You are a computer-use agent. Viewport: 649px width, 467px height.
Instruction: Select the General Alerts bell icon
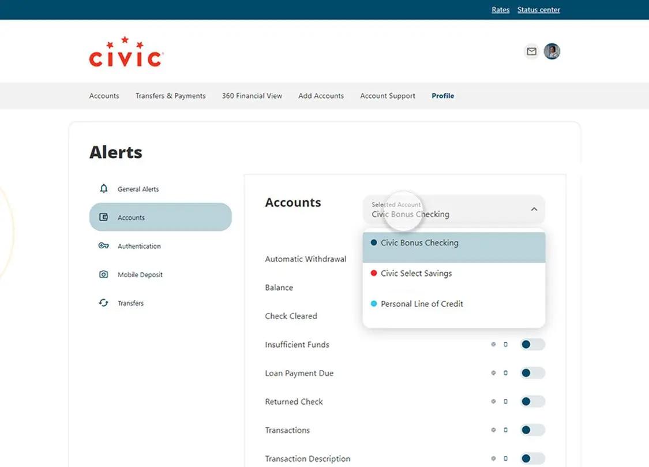click(103, 188)
